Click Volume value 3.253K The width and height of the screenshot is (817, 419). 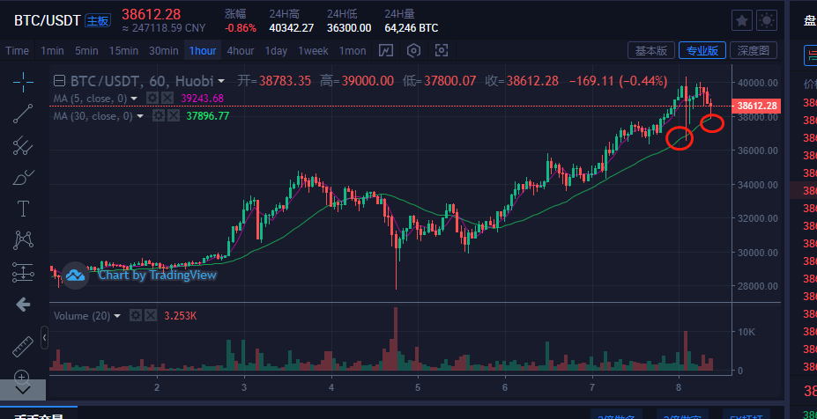179,316
